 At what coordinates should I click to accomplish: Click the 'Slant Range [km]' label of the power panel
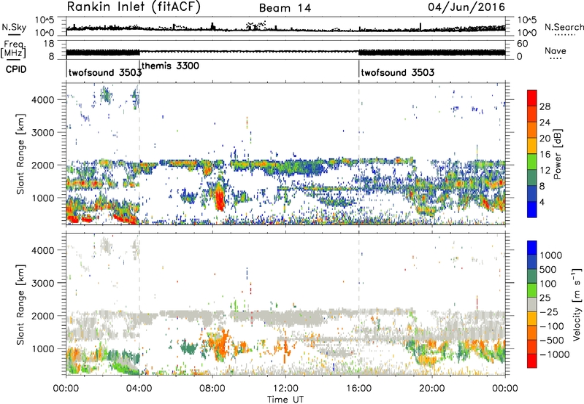(20, 154)
